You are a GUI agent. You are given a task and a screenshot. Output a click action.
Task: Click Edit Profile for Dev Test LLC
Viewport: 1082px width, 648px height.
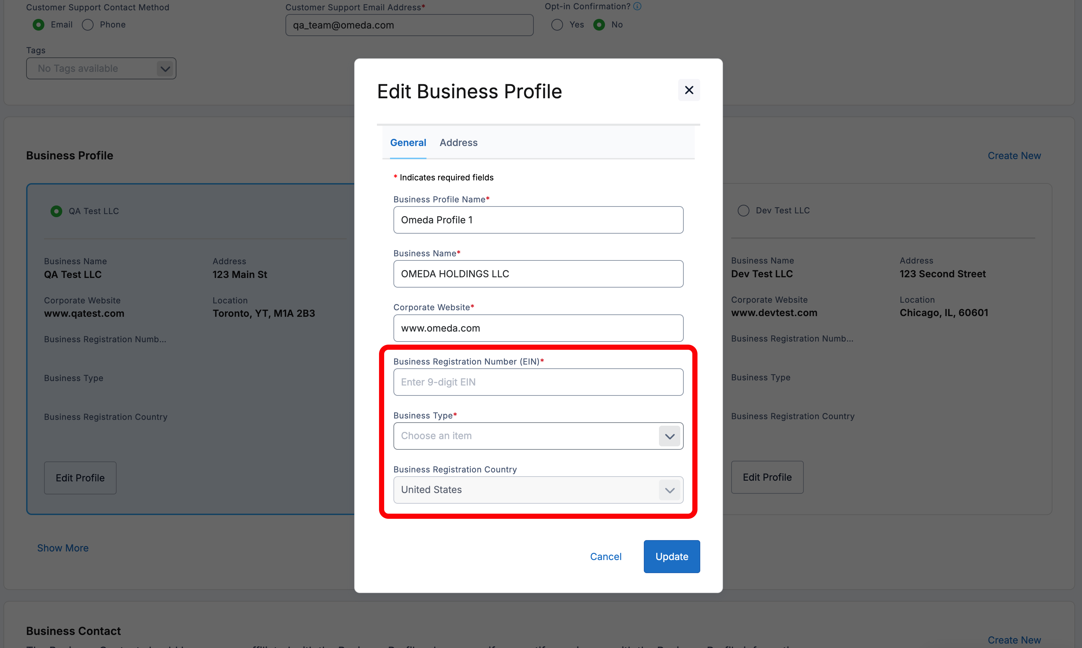coord(767,477)
